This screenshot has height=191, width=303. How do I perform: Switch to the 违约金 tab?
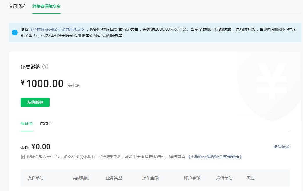pos(46,124)
